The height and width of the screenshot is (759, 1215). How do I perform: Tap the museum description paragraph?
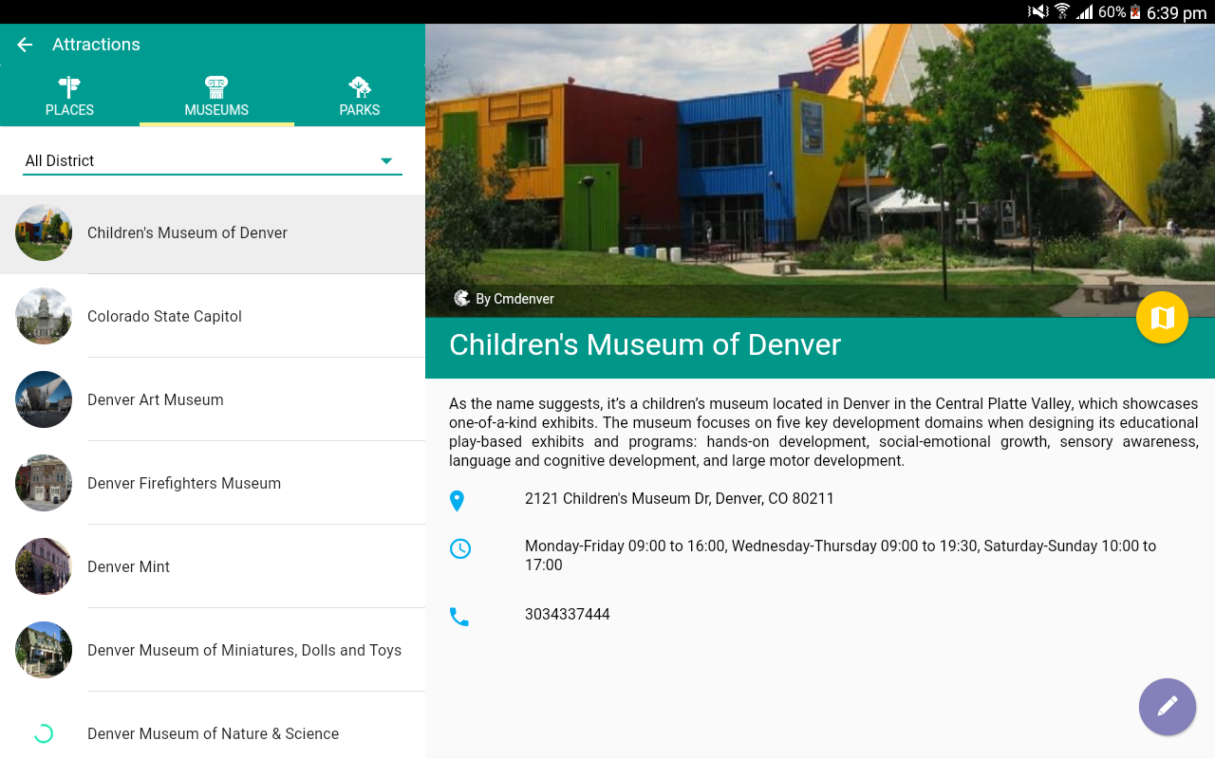pos(824,433)
